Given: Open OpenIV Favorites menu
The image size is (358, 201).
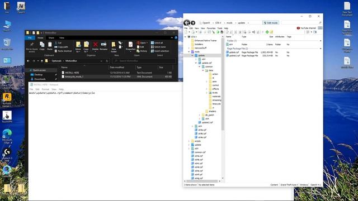Looking at the screenshot, I should tap(211, 28).
